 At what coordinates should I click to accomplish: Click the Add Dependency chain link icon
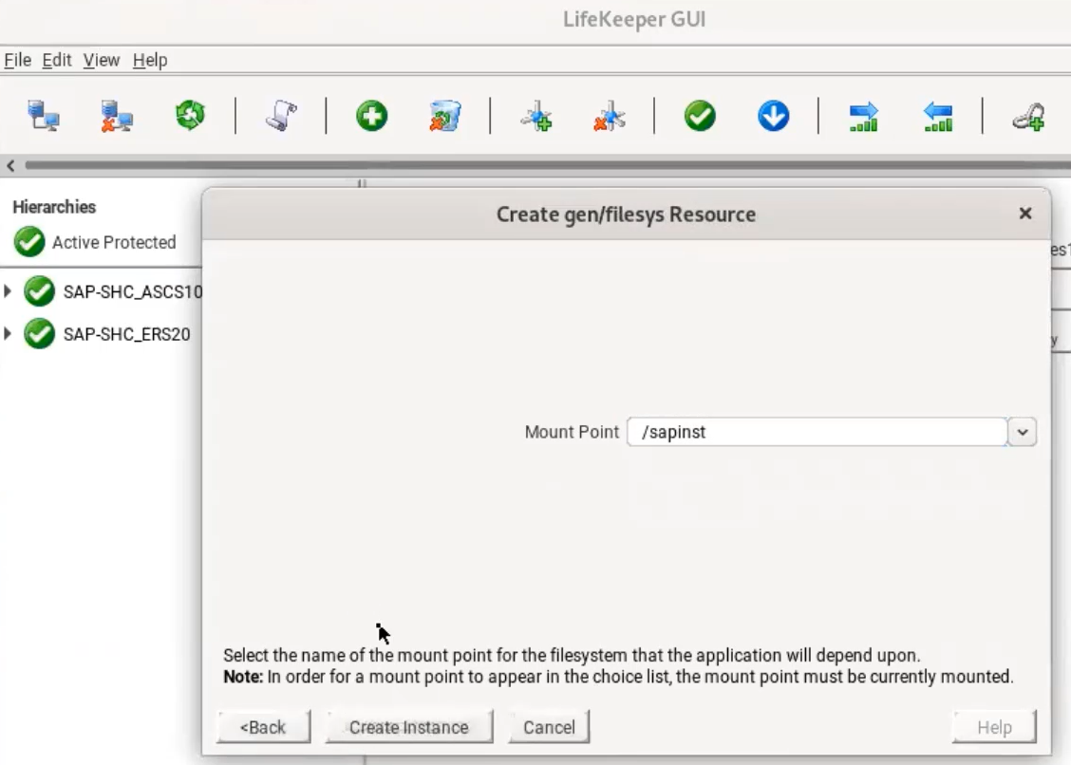pos(1028,116)
